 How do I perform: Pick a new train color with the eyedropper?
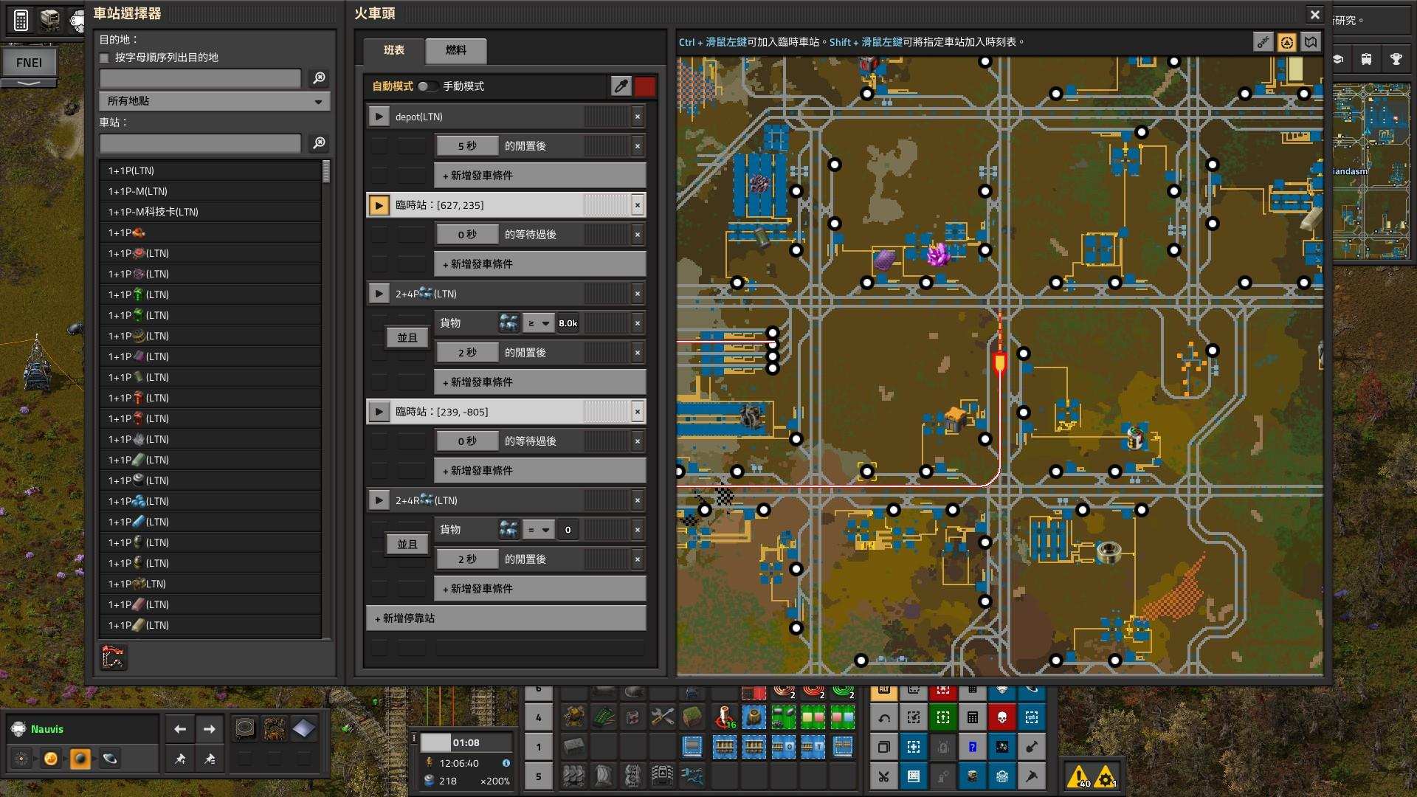click(x=620, y=86)
